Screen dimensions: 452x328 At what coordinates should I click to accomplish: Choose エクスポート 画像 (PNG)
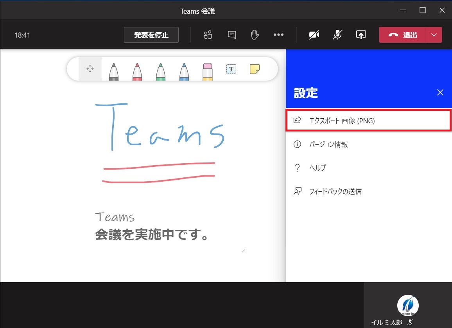(368, 121)
